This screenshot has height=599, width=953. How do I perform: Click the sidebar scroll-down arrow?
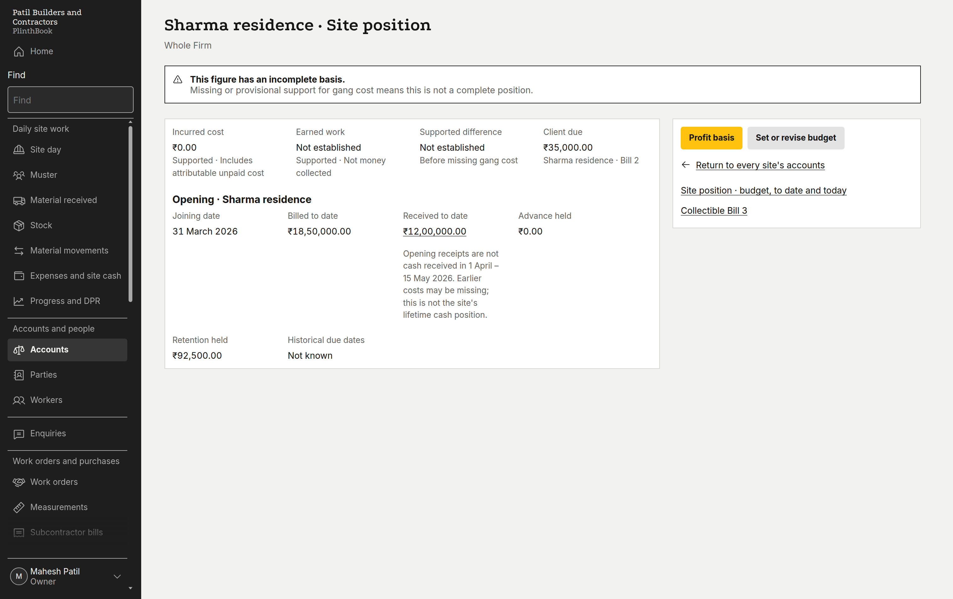130,588
